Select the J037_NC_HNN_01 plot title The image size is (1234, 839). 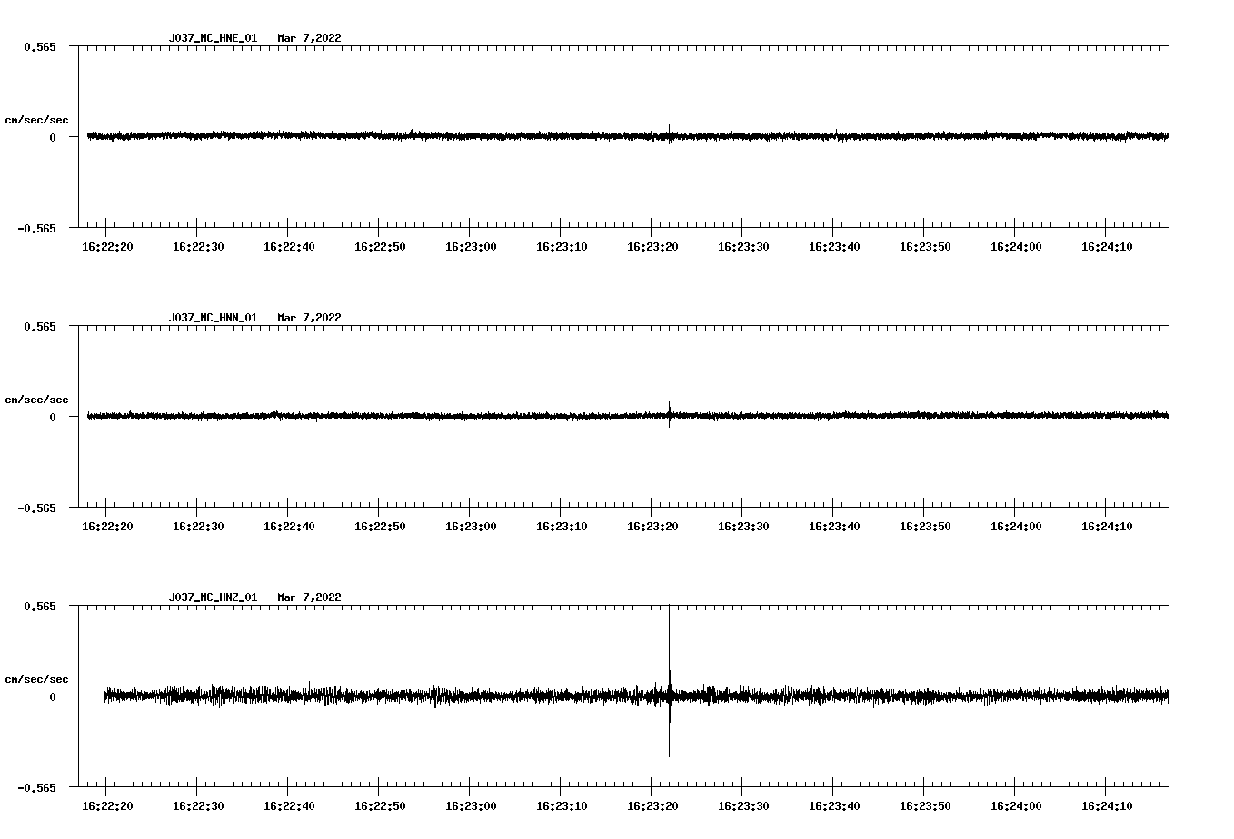[x=213, y=318]
